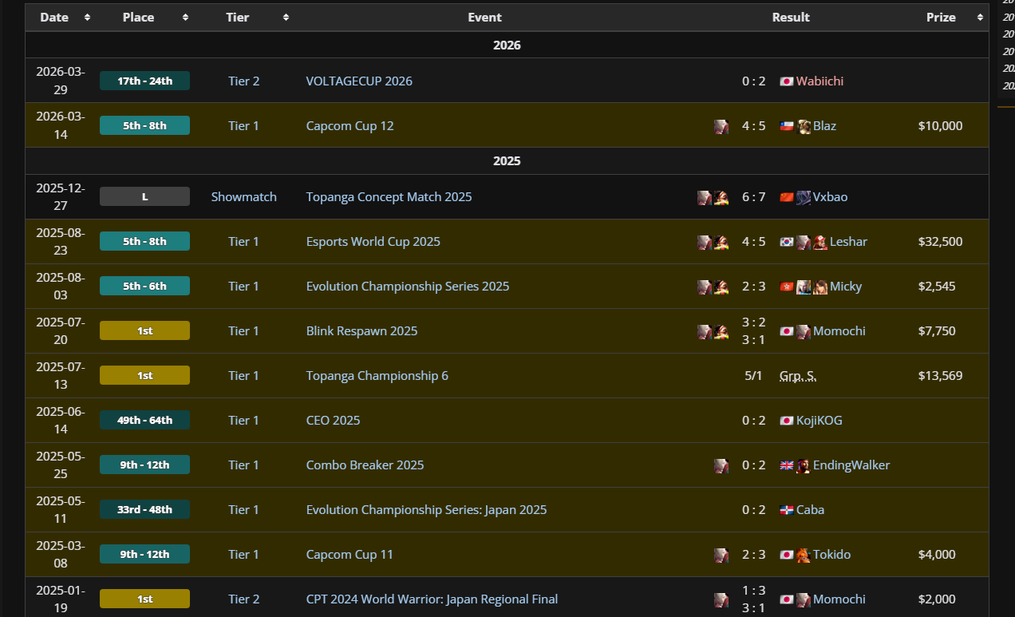Open the Capcom Cup 12 event link
The height and width of the screenshot is (617, 1015).
coord(350,126)
